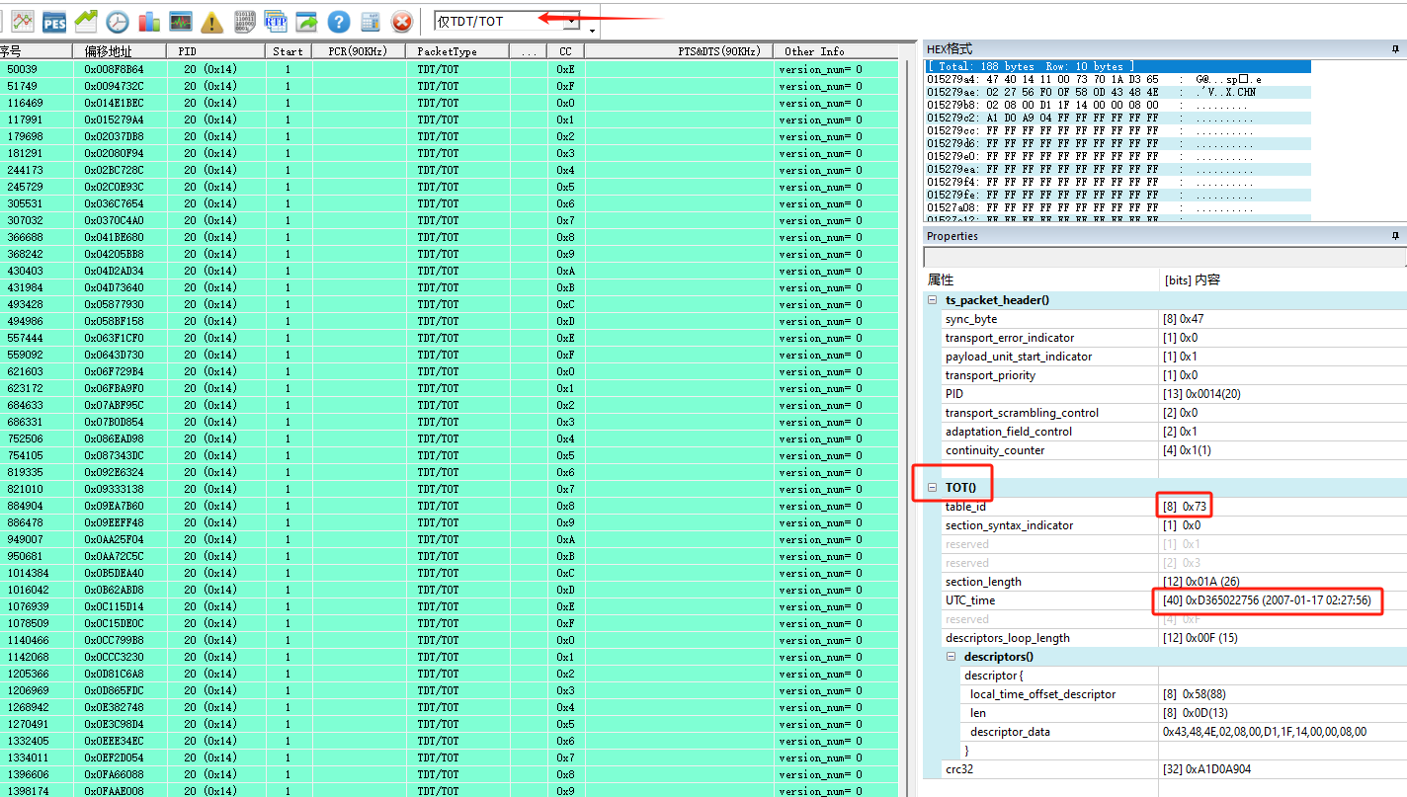Open the calculator tool icon
The width and height of the screenshot is (1407, 797).
tap(371, 21)
